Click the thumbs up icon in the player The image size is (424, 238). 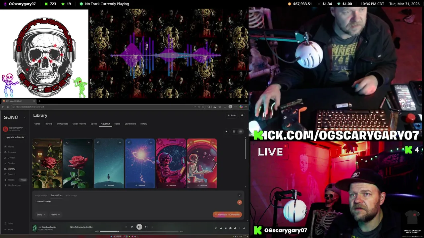coord(221,228)
